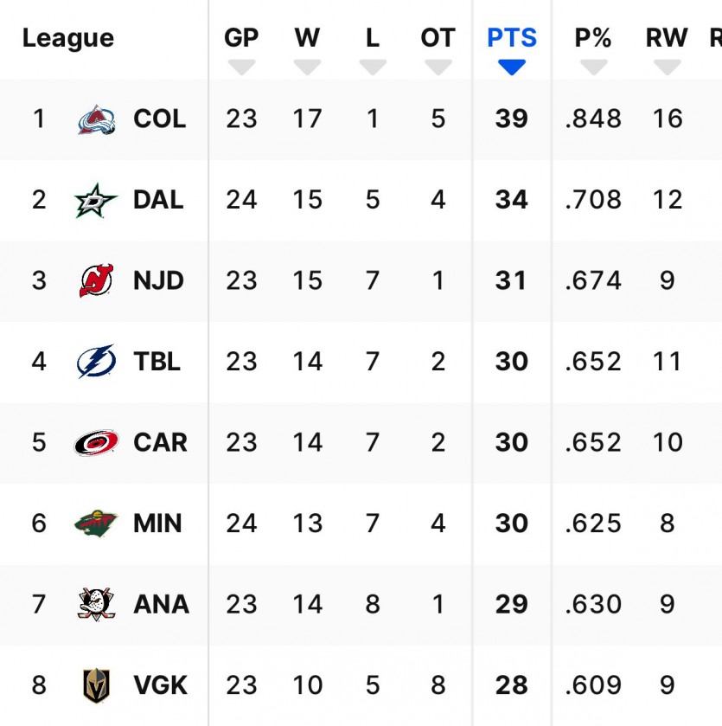Open the MIN team link
This screenshot has width=722, height=726.
(158, 524)
